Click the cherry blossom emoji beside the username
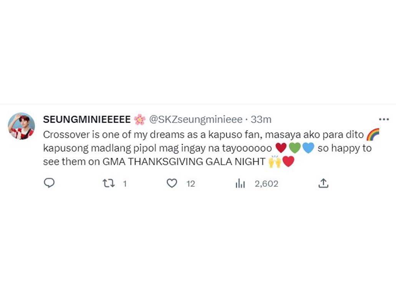 [141, 119]
